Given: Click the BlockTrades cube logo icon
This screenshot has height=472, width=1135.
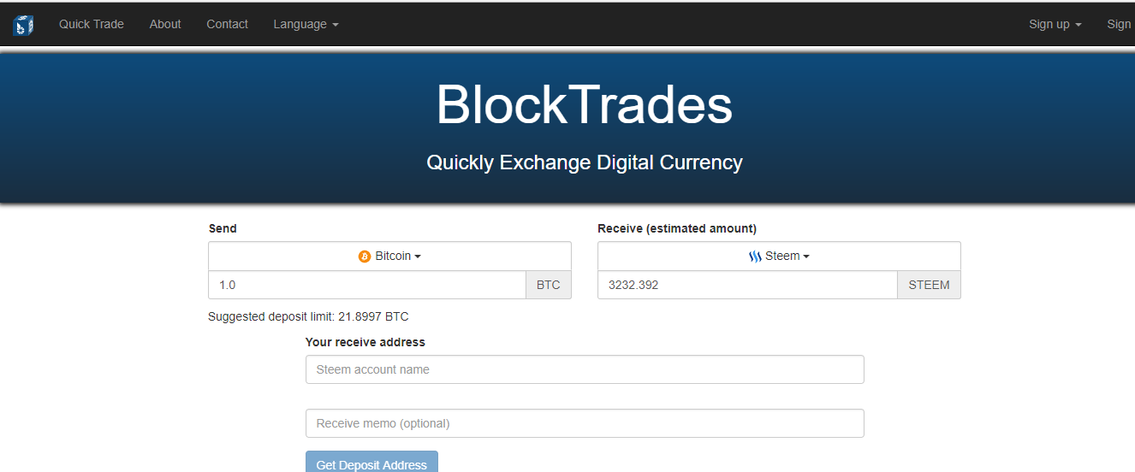Looking at the screenshot, I should [x=23, y=25].
